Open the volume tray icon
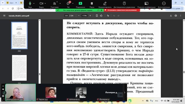Screen dimensions: 185x104 click(x=165, y=101)
